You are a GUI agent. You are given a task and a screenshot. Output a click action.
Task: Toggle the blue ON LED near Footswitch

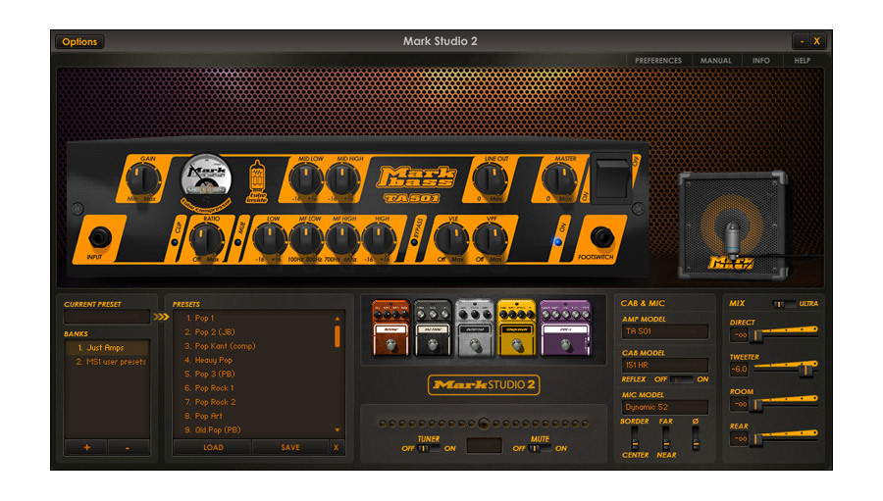557,242
